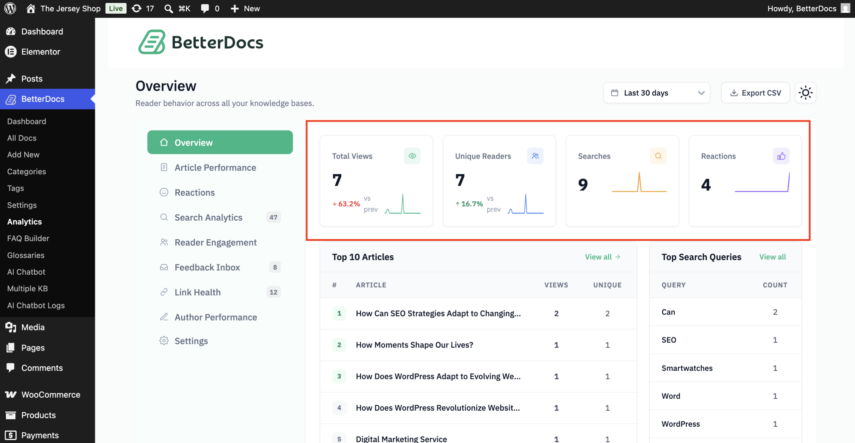Click the VIEWS column header
This screenshot has width=855, height=443.
tap(556, 285)
